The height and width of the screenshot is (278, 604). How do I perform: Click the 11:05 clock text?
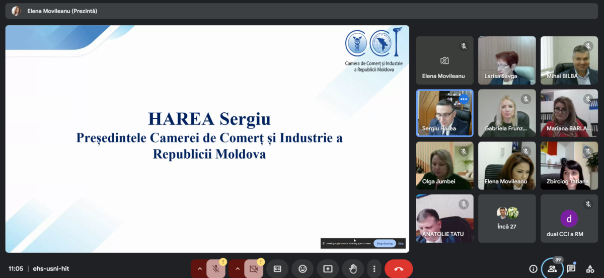pyautogui.click(x=16, y=269)
